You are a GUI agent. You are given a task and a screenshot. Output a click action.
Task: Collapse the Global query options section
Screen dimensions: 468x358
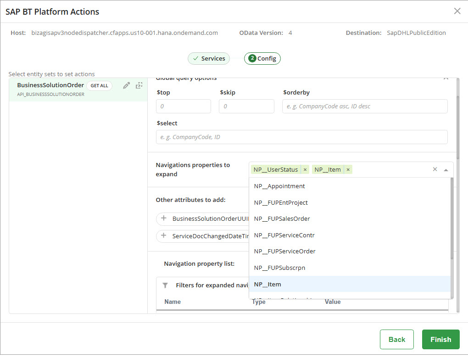click(446, 78)
